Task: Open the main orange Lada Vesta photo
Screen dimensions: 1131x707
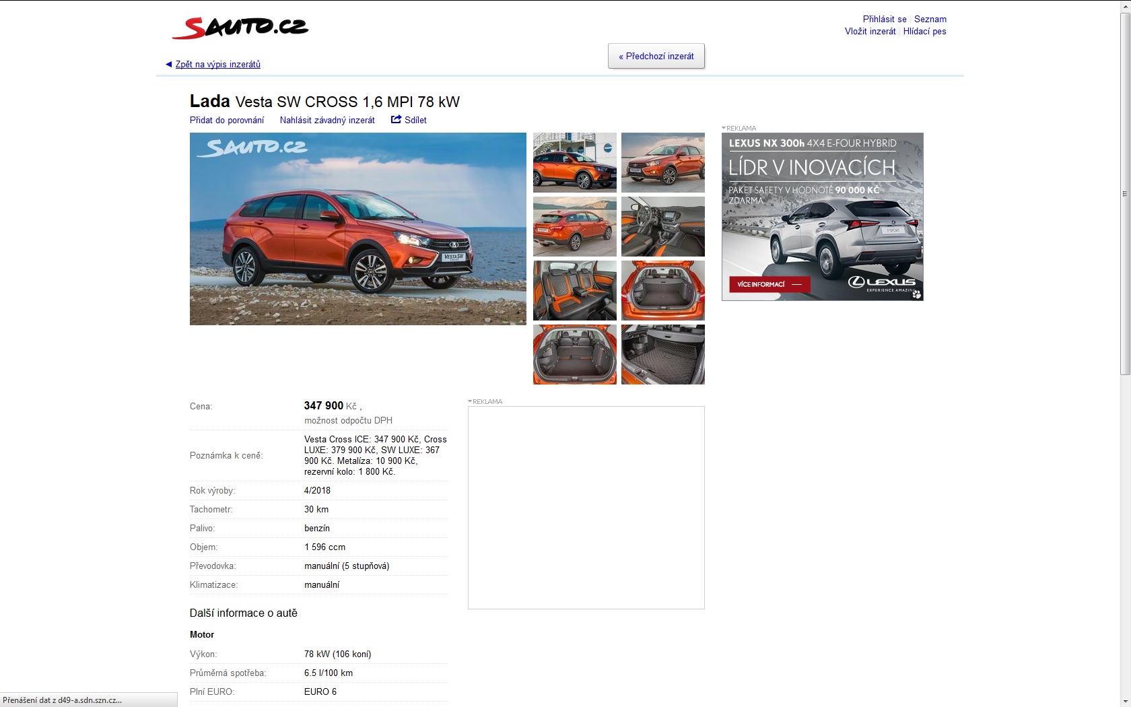Action: 357,229
